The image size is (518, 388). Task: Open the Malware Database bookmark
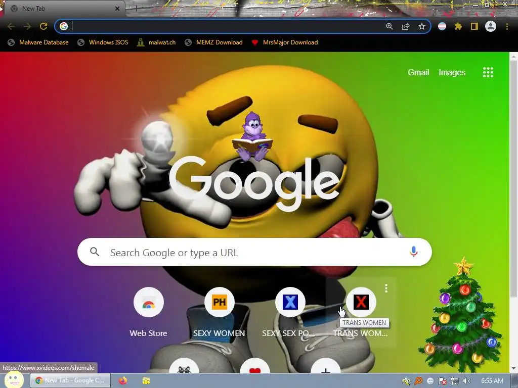pyautogui.click(x=38, y=42)
